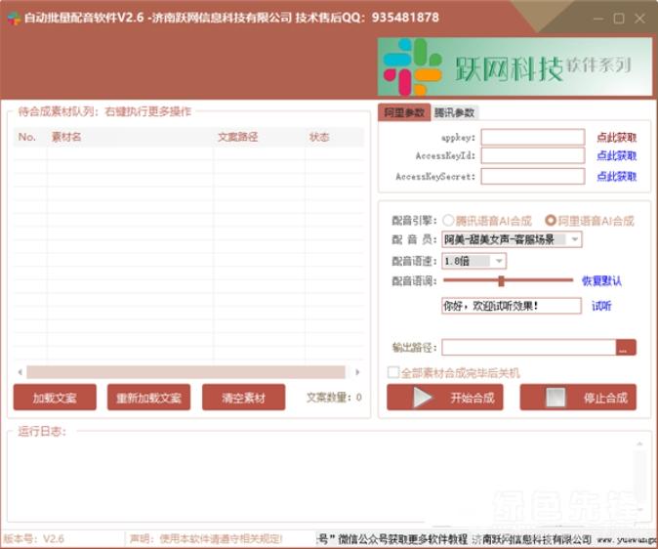Focus the 输出路径 output path field
This screenshot has width=658, height=549.
(x=529, y=348)
